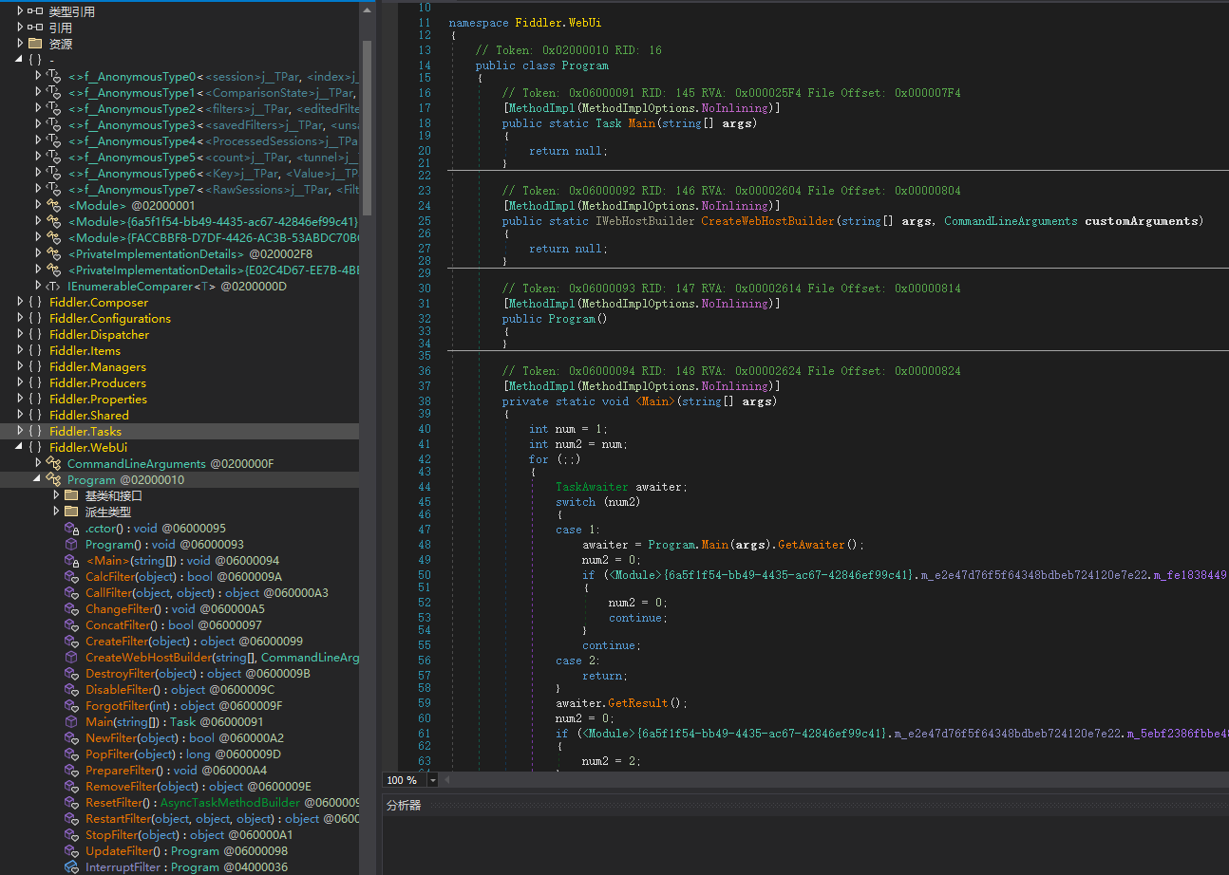
Task: Click the field icon next to InterruptFilter
Action: point(71,867)
